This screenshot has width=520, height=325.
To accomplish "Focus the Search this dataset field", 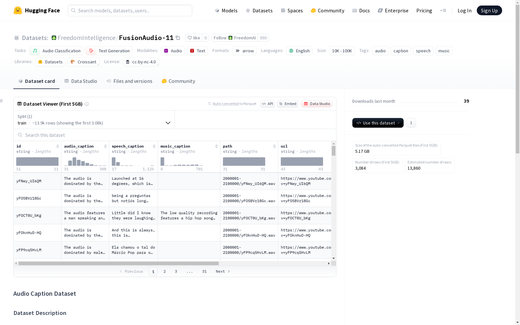I will pyautogui.click(x=175, y=135).
